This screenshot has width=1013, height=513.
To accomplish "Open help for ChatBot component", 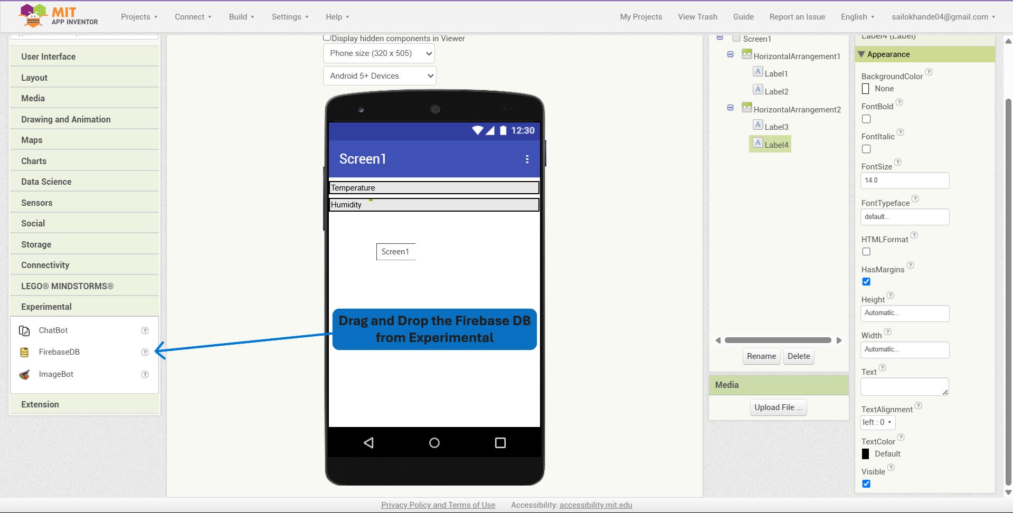I will click(145, 330).
